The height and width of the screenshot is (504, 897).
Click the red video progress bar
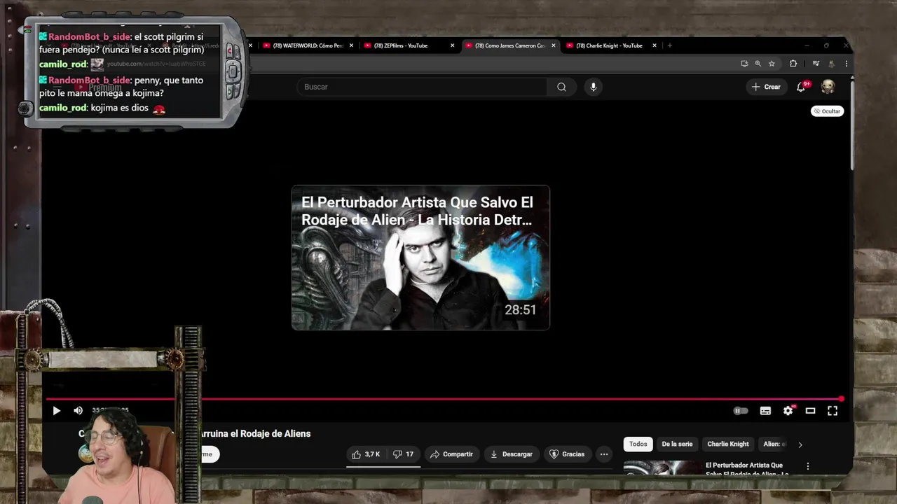click(x=445, y=399)
